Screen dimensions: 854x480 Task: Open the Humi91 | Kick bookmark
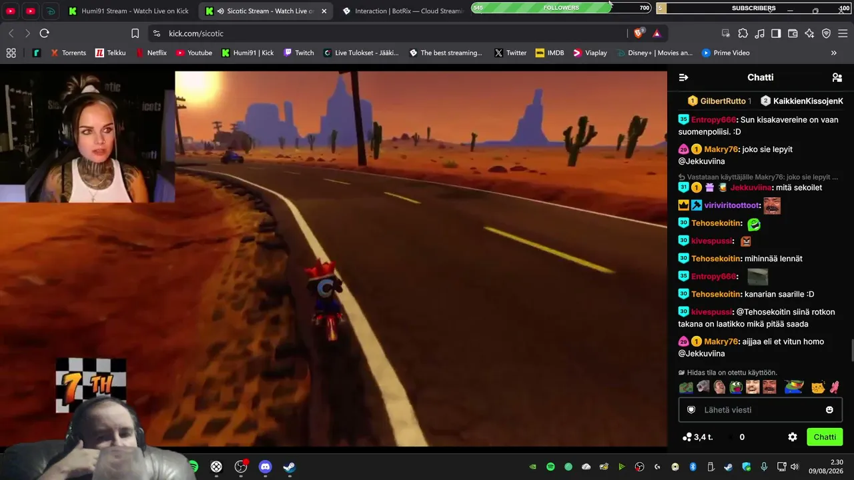[248, 53]
